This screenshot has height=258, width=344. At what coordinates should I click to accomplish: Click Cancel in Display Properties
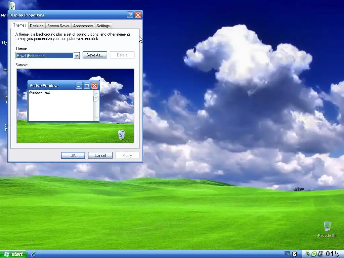[x=100, y=155]
